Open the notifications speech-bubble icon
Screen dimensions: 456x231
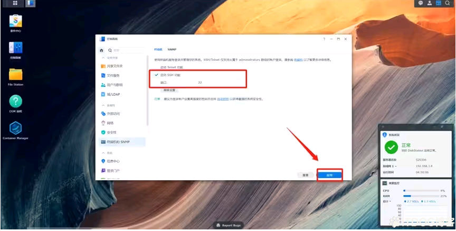[x=421, y=3]
